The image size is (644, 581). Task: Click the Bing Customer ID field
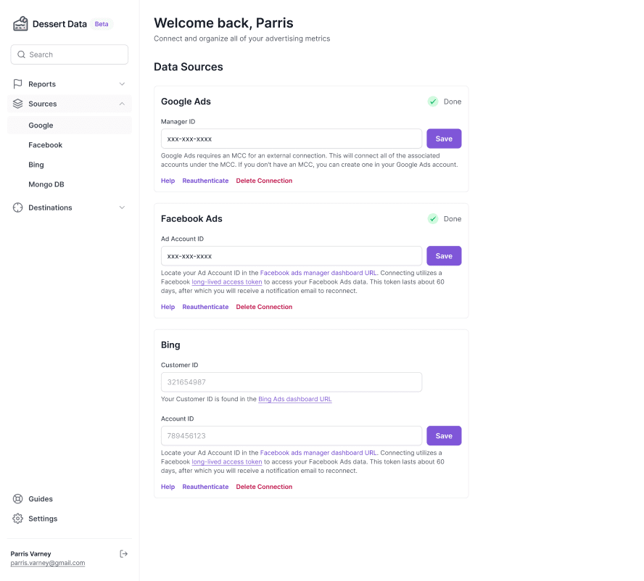292,382
